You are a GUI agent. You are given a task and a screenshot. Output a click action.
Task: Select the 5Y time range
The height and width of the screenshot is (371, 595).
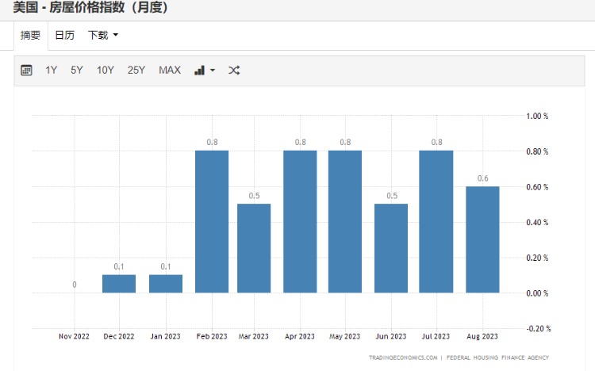point(77,71)
